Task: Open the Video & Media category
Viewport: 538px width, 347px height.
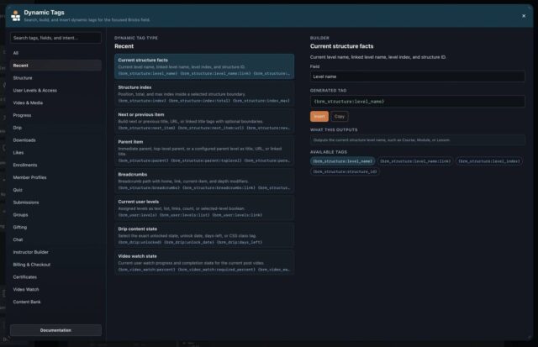Action: coord(55,103)
